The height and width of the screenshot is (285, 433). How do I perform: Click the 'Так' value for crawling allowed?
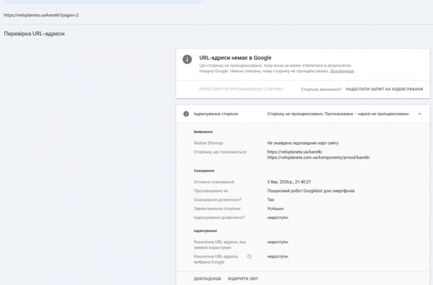[271, 200]
